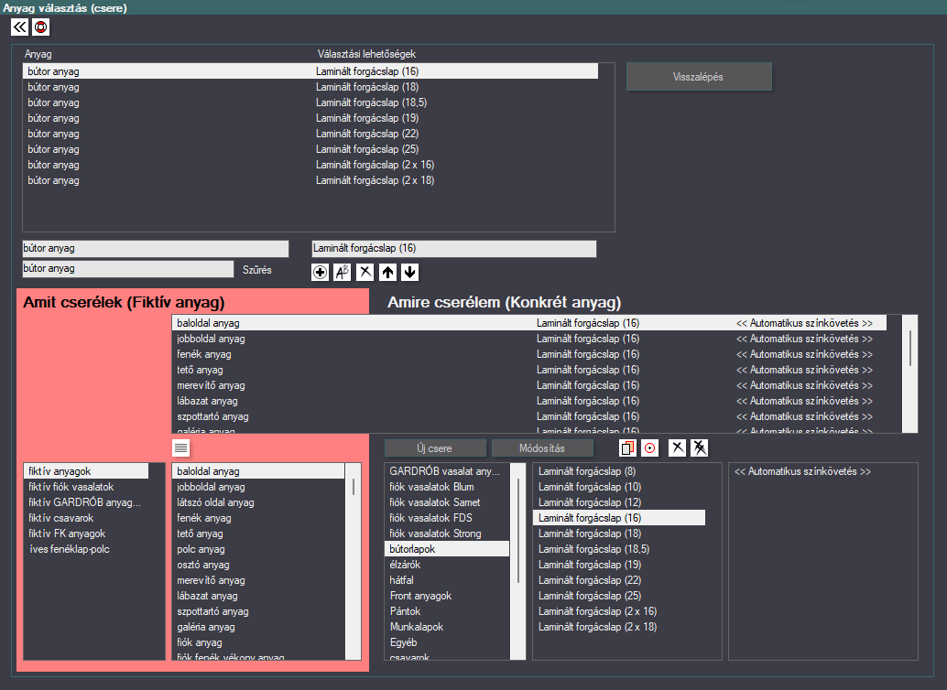Select Laminált forgácslap (19) in concrete materials list
Screen dimensions: 947x690
click(619, 565)
